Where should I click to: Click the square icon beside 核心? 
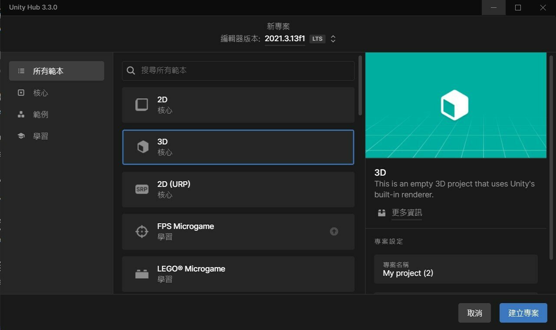(21, 93)
